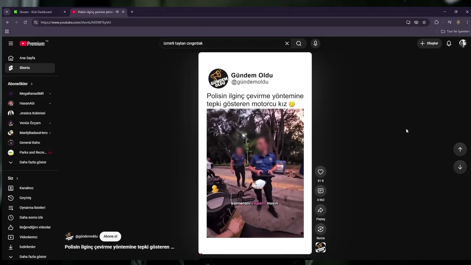Open the tab search dropdown
471x265 pixels.
pos(7,12)
